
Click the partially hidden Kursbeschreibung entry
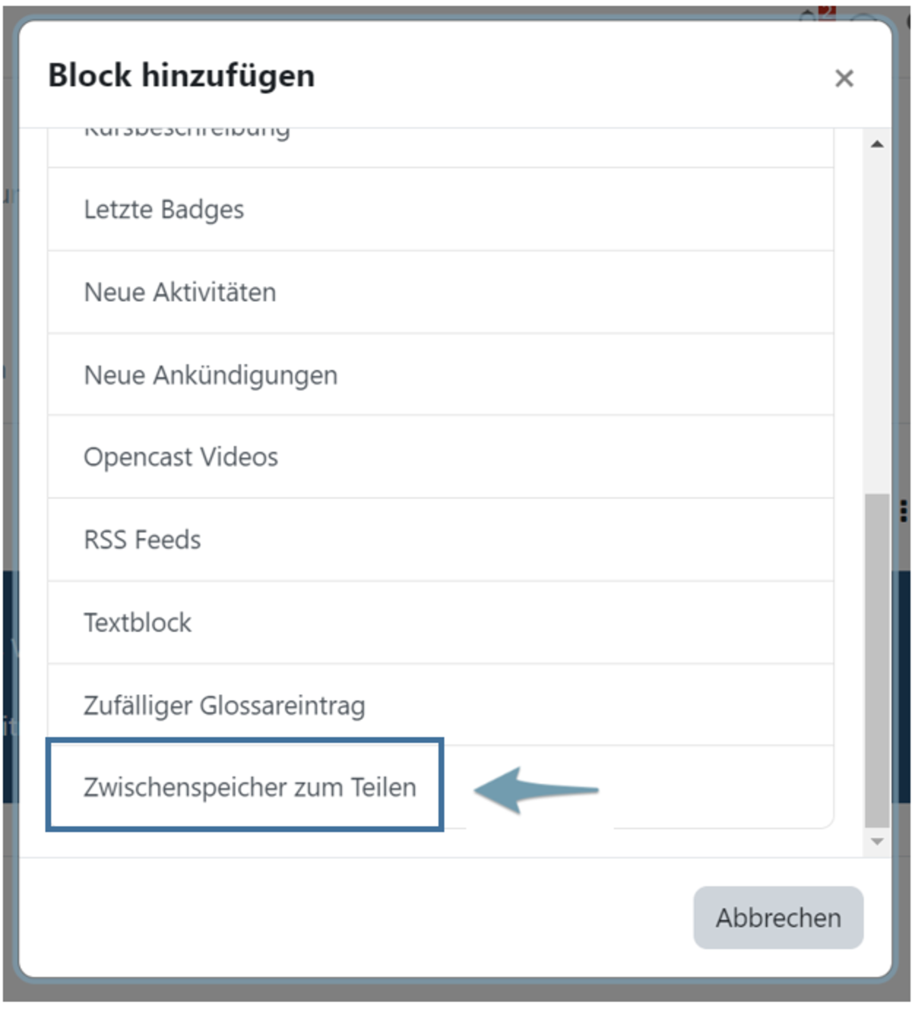click(187, 135)
